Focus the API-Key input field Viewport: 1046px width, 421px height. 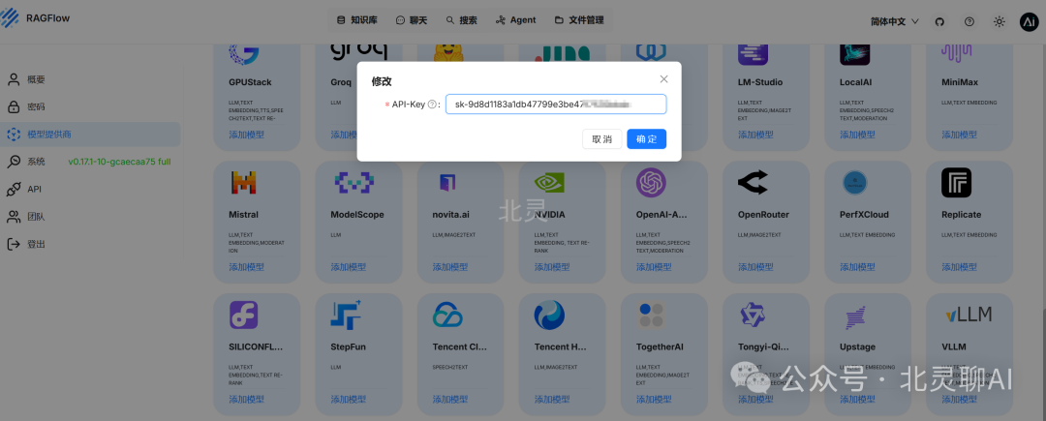pyautogui.click(x=556, y=105)
